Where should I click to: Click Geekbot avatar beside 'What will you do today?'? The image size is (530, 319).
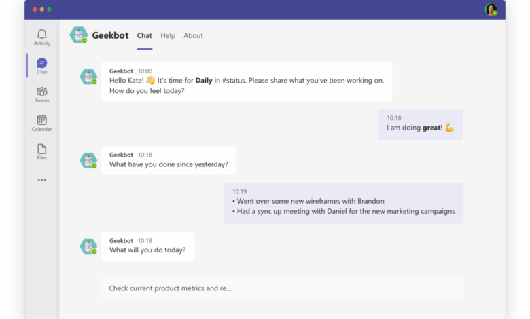pyautogui.click(x=88, y=246)
